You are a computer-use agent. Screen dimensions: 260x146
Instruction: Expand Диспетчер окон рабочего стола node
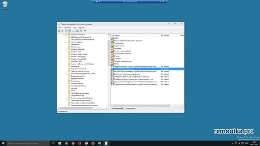click(x=67, y=74)
